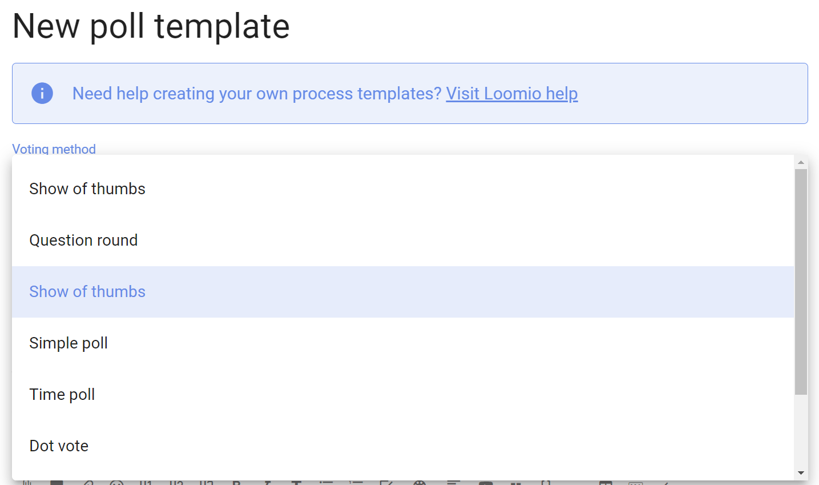Toggle Italic formatting in editor toolbar
The width and height of the screenshot is (819, 485).
267,483
